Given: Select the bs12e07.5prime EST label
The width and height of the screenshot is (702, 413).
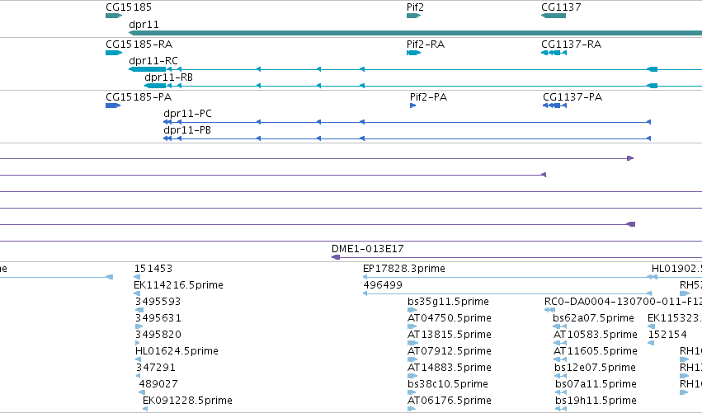Looking at the screenshot, I should coord(595,368).
